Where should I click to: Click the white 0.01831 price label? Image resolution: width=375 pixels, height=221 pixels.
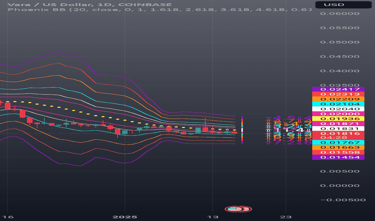pos(338,129)
